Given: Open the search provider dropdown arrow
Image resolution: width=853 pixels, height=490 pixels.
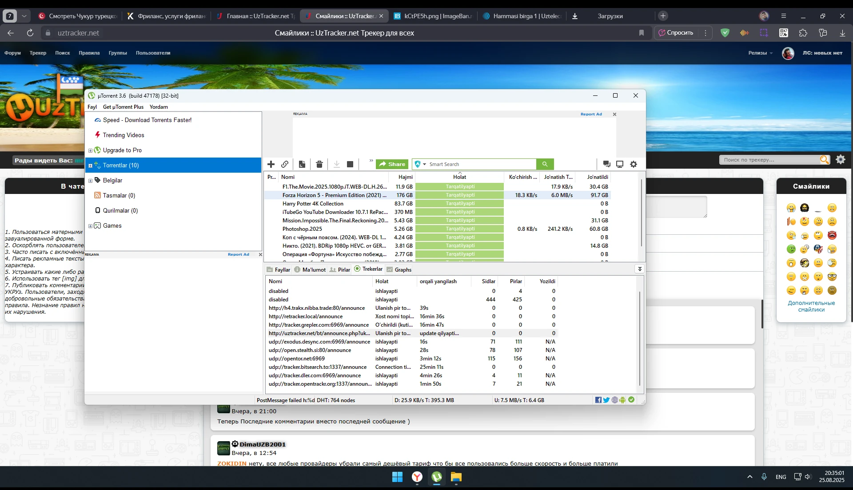Looking at the screenshot, I should pos(424,164).
